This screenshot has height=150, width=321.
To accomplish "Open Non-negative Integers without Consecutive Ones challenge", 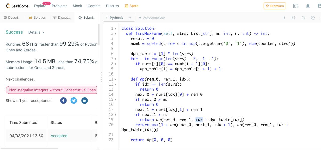I will tap(52, 90).
